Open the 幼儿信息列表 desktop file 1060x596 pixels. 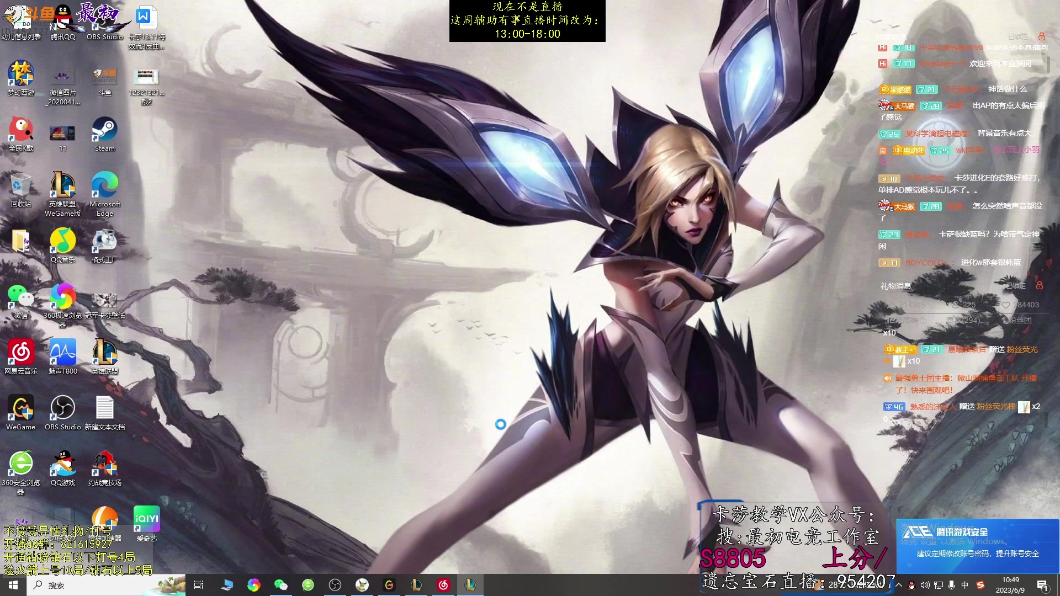21,22
